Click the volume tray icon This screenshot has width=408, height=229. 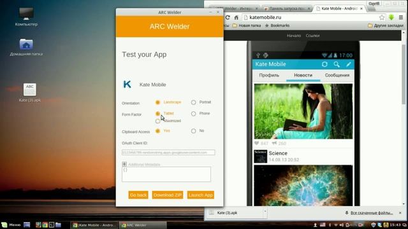point(342,225)
